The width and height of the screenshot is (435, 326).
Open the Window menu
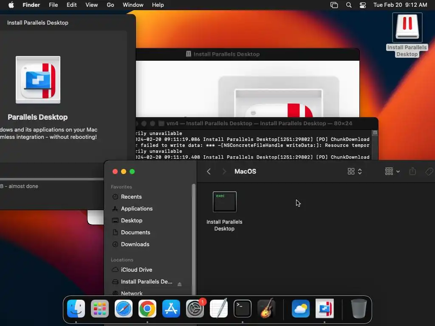click(x=133, y=5)
